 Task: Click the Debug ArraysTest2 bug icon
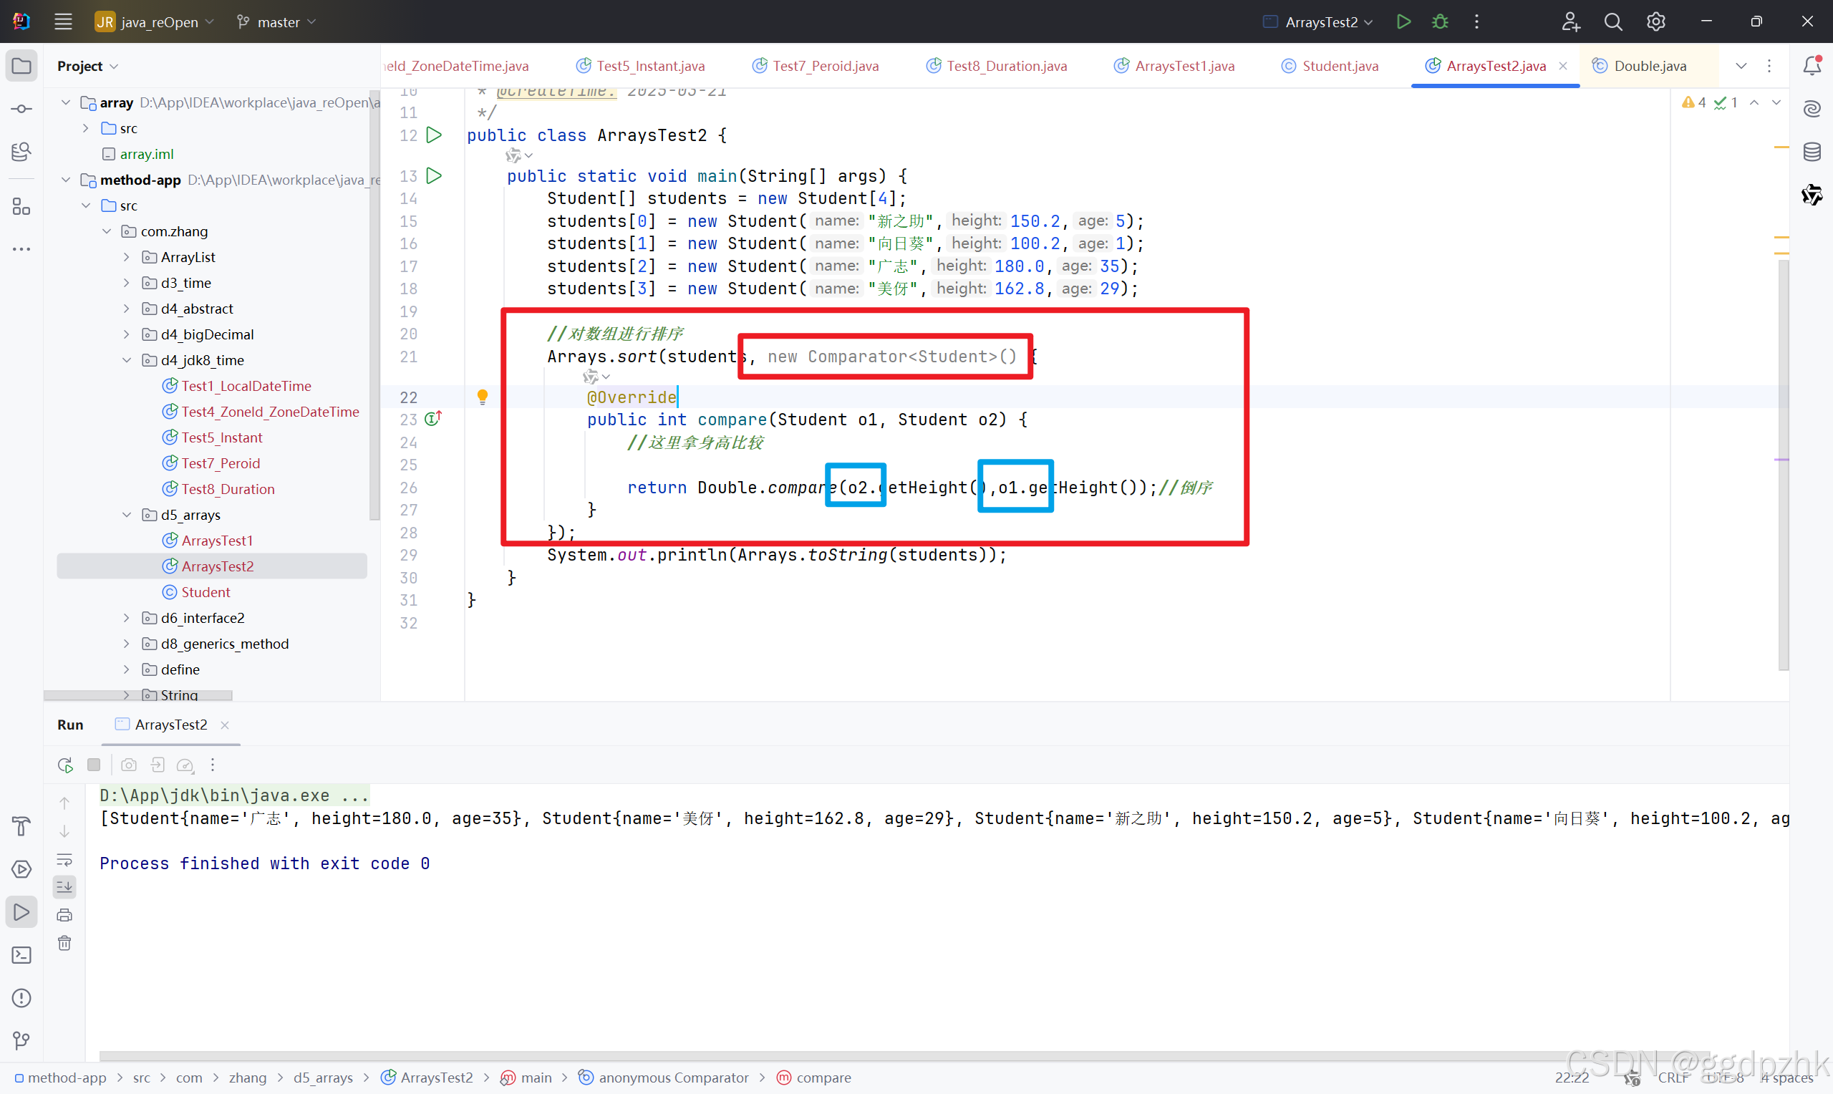pyautogui.click(x=1439, y=21)
